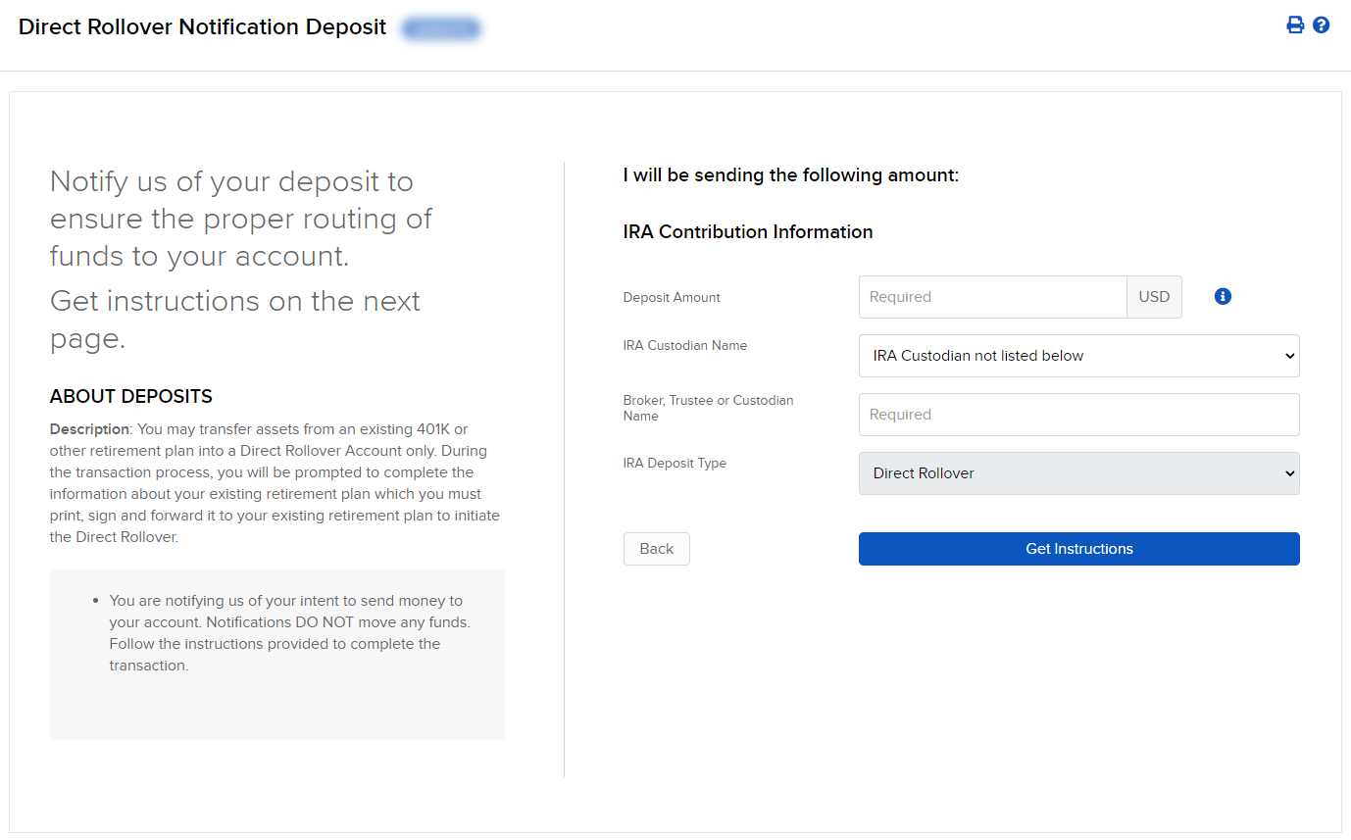Screen dimensions: 1351x840
Task: Submit the form with Get Instructions
Action: coord(1078,549)
